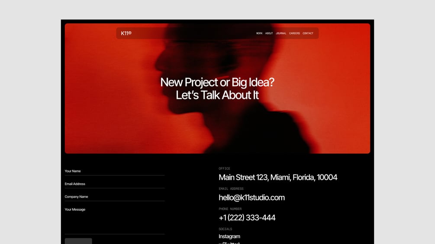Select CAREERS in the navigation bar
Image resolution: width=435 pixels, height=244 pixels.
tap(294, 33)
